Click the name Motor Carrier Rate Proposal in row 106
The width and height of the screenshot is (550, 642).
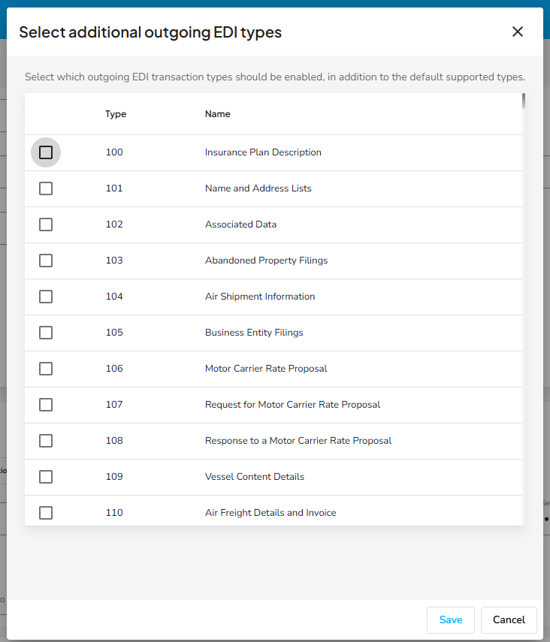(266, 369)
